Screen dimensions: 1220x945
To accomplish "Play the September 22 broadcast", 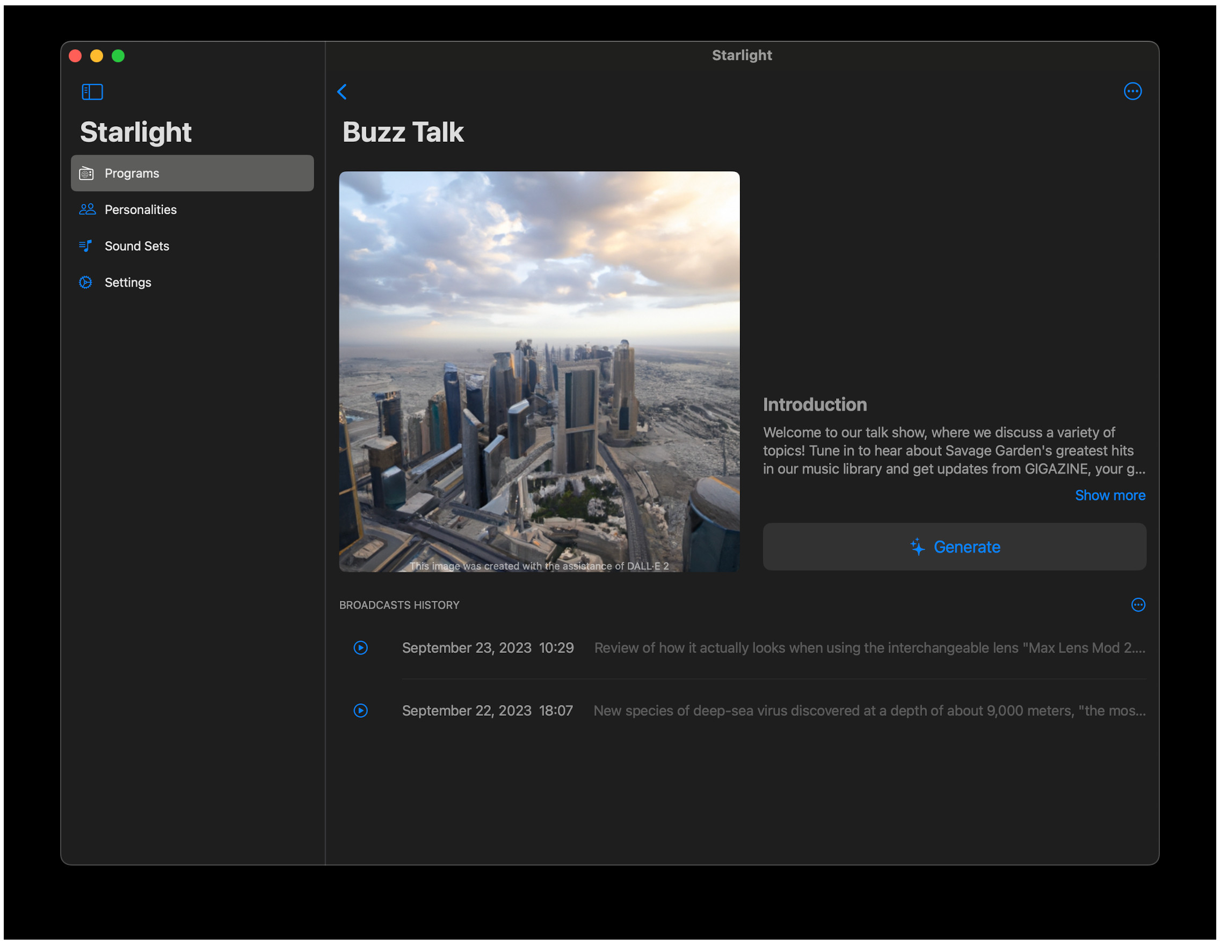I will click(361, 710).
